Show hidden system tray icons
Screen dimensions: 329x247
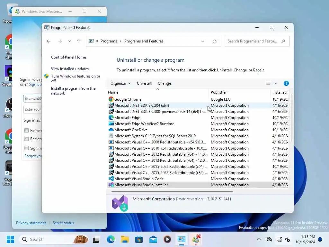point(259,239)
